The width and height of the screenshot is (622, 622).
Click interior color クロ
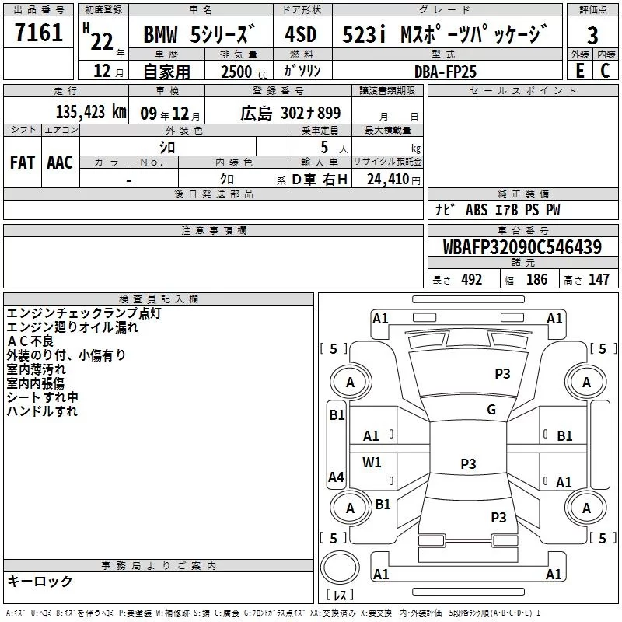point(227,179)
